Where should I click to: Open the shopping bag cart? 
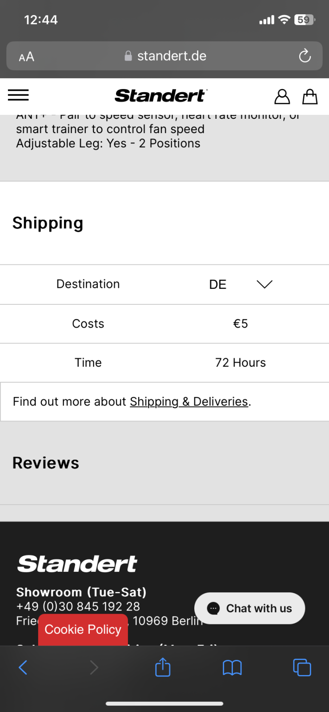pyautogui.click(x=310, y=96)
